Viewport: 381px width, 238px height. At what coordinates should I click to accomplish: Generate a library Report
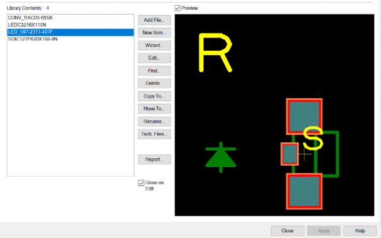154,160
